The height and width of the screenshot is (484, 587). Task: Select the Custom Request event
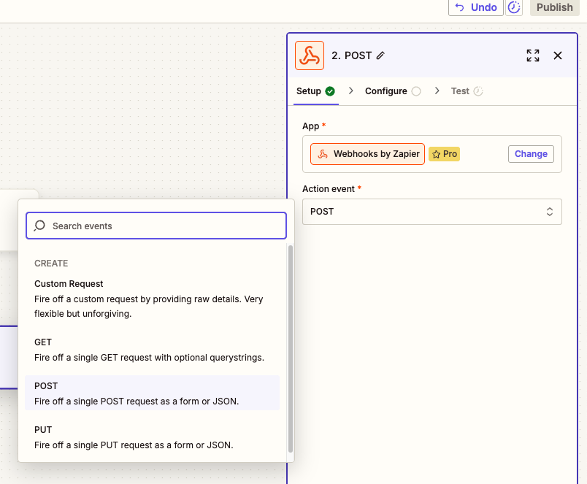152,299
